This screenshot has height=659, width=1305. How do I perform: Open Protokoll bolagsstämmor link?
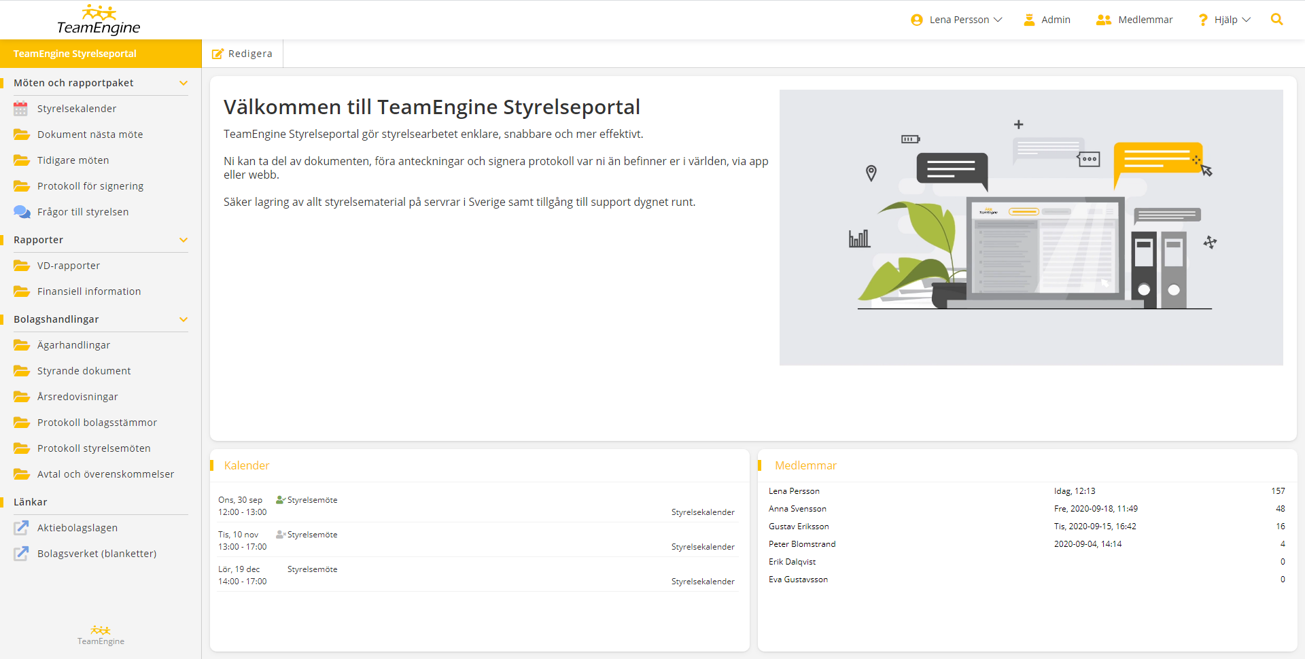coord(97,423)
